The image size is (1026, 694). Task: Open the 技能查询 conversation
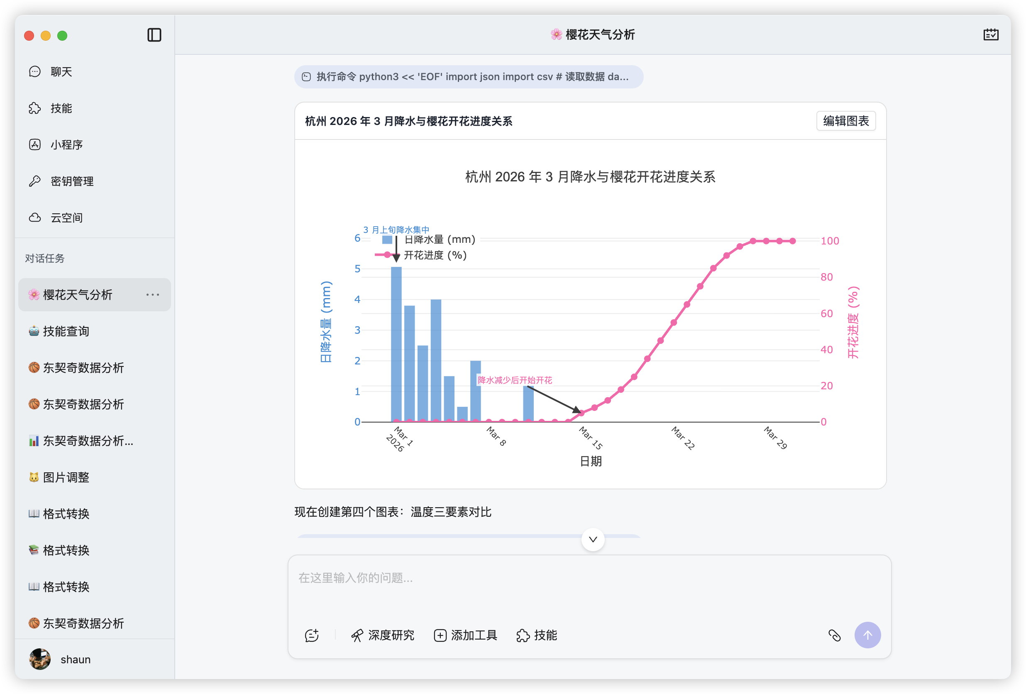click(x=66, y=331)
